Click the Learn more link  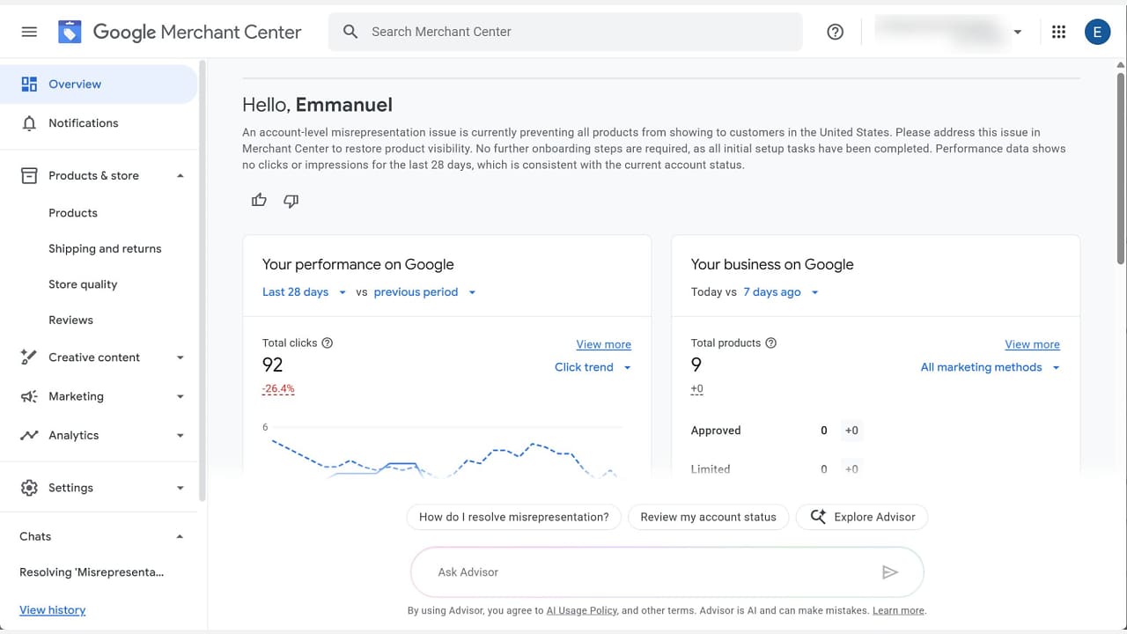pos(898,610)
